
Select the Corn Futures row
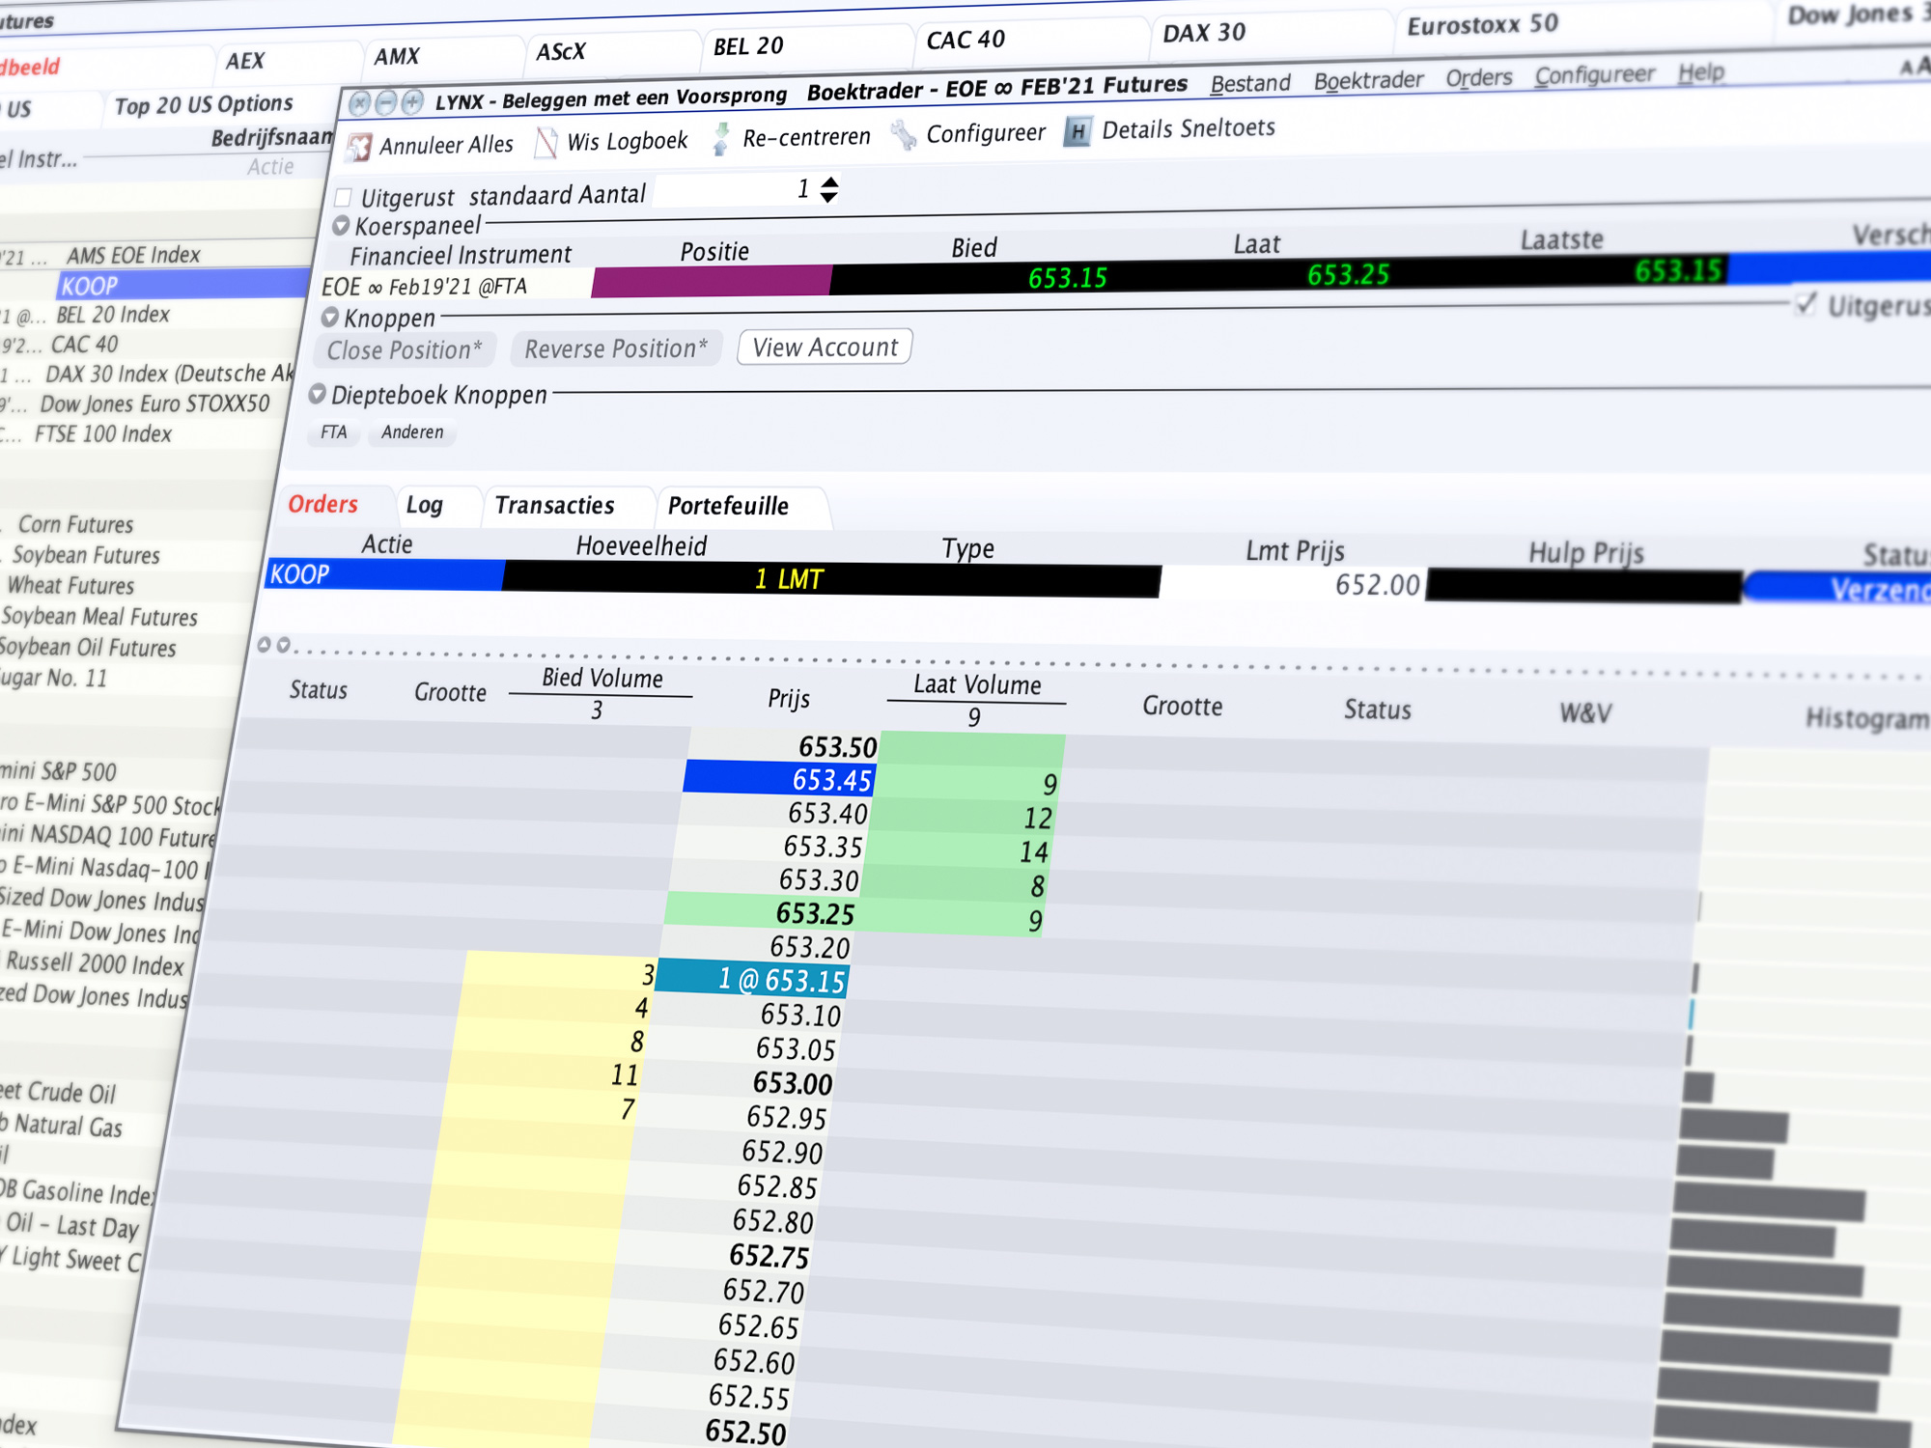pyautogui.click(x=75, y=524)
